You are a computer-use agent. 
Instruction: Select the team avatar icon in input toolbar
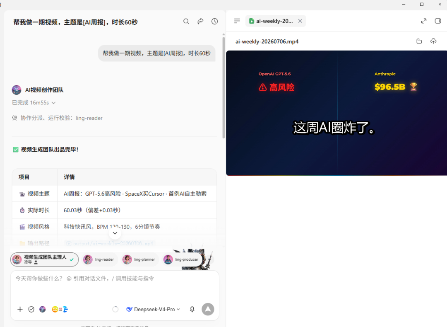point(43,309)
